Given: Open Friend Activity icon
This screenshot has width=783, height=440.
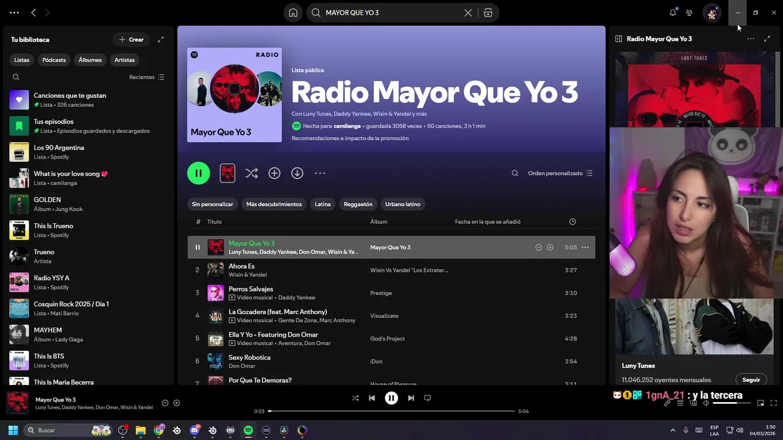Looking at the screenshot, I should point(689,12).
